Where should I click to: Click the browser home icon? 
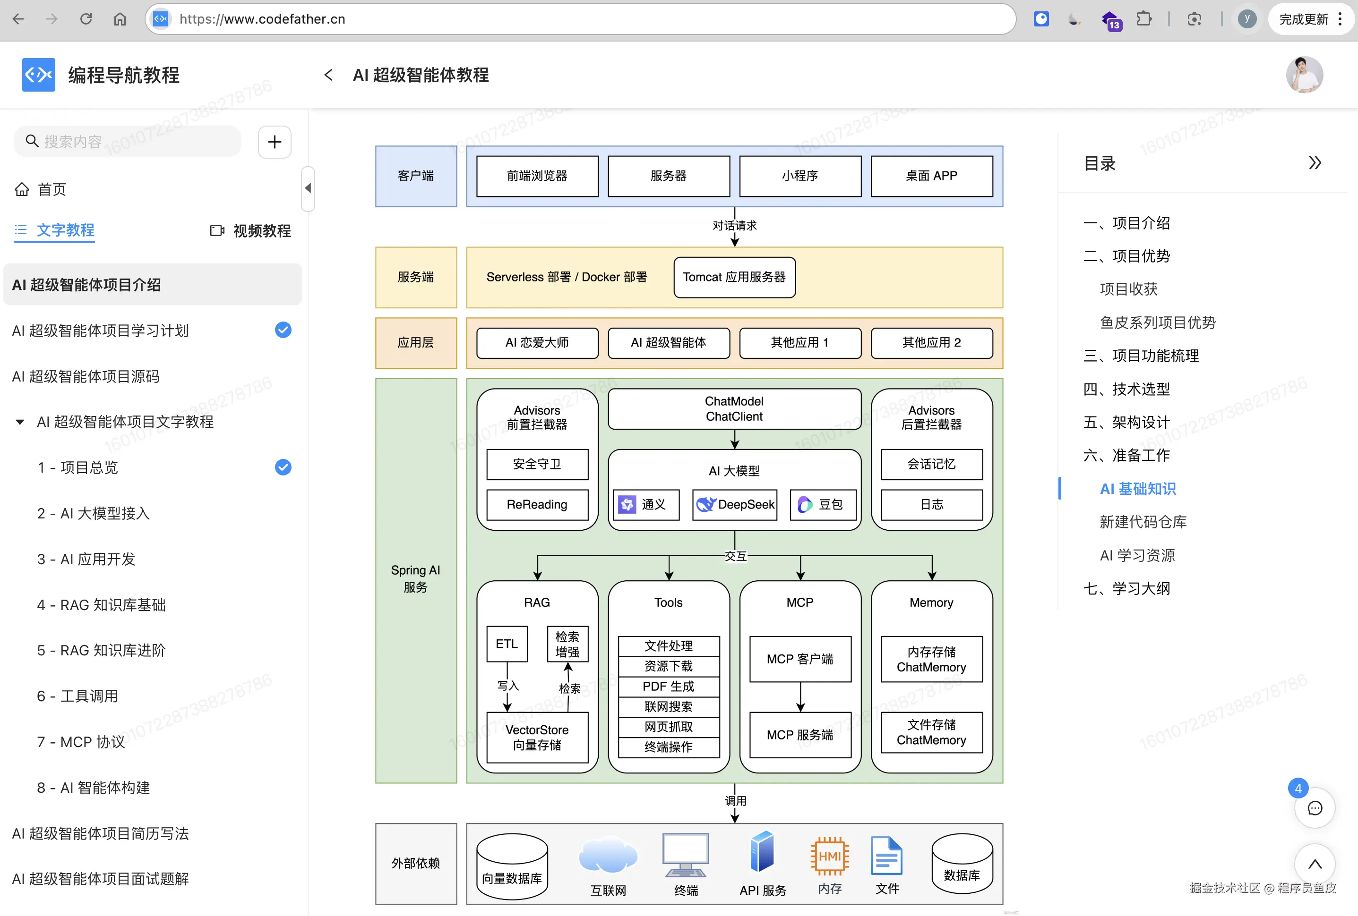coord(120,19)
